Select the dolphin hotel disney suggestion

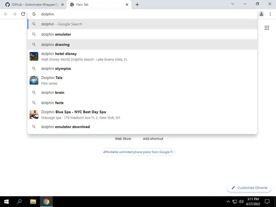(x=142, y=56)
